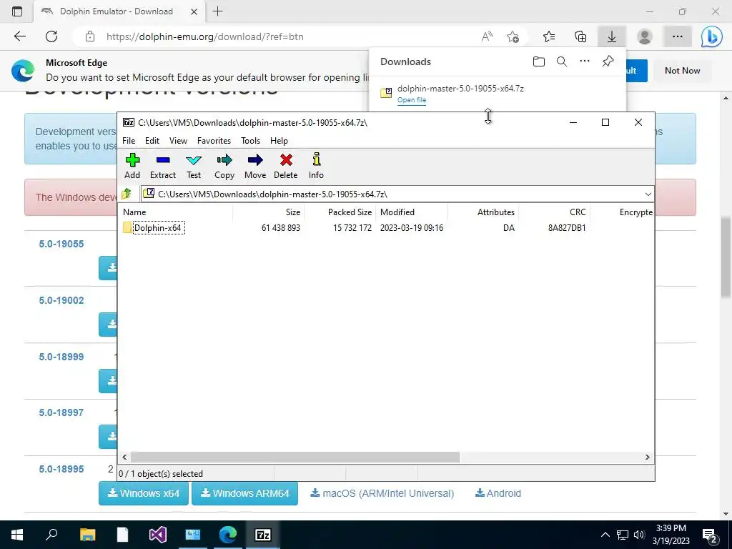Sort by Attributes column header
Viewport: 732px width, 549px height.
click(x=483, y=212)
